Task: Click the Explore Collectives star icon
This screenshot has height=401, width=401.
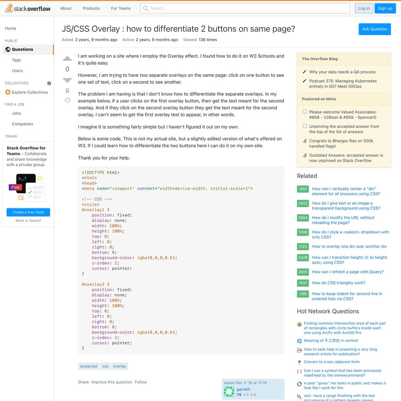Action: 8,92
